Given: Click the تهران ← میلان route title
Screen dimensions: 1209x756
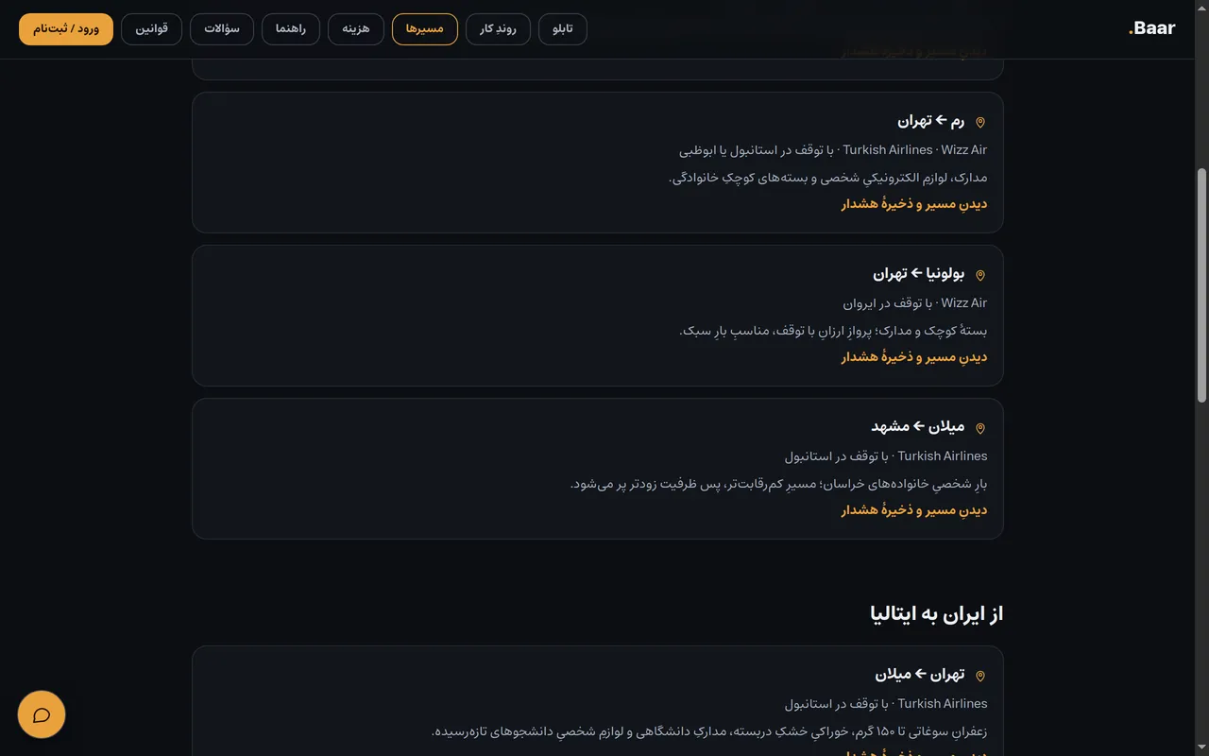Looking at the screenshot, I should [x=920, y=675].
